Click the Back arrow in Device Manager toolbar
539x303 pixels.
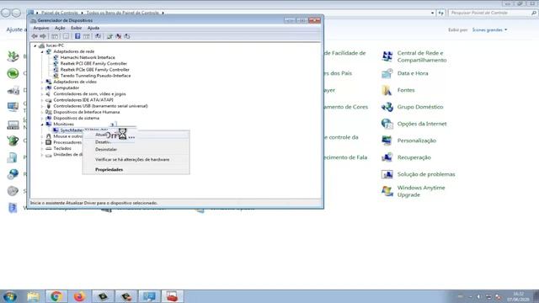coord(35,36)
